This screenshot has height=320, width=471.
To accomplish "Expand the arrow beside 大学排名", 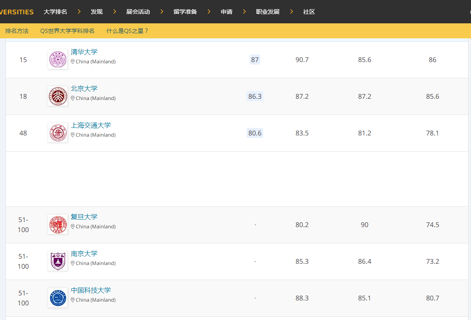I will click(79, 12).
